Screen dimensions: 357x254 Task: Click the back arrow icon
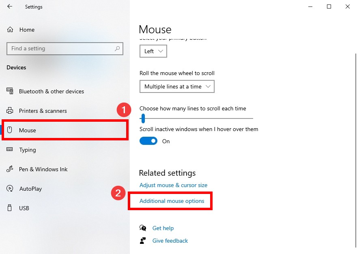10,6
